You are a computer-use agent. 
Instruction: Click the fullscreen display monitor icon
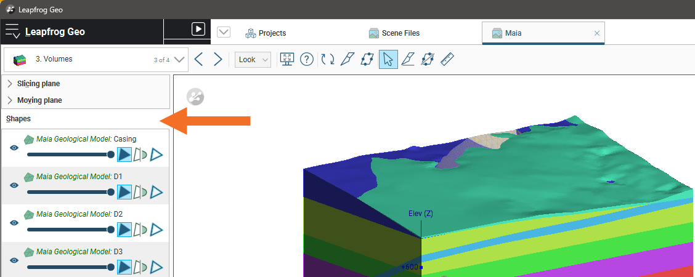(287, 60)
